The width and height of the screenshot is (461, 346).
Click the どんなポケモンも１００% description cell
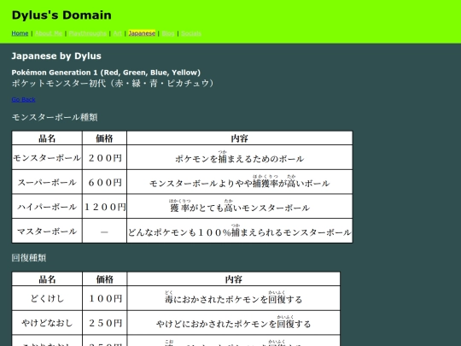(x=240, y=231)
